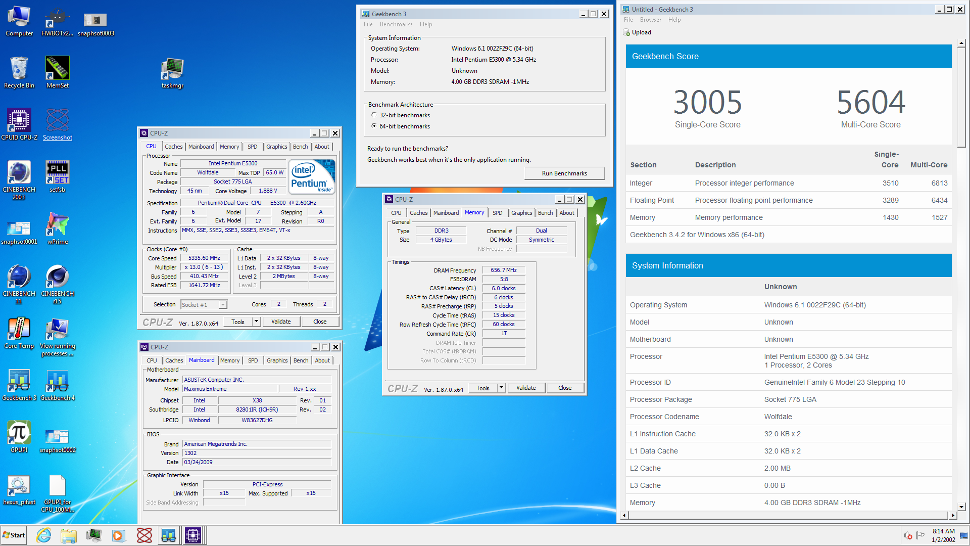The width and height of the screenshot is (970, 546).
Task: Select the 32-bit benchmarks radio button
Action: click(374, 115)
